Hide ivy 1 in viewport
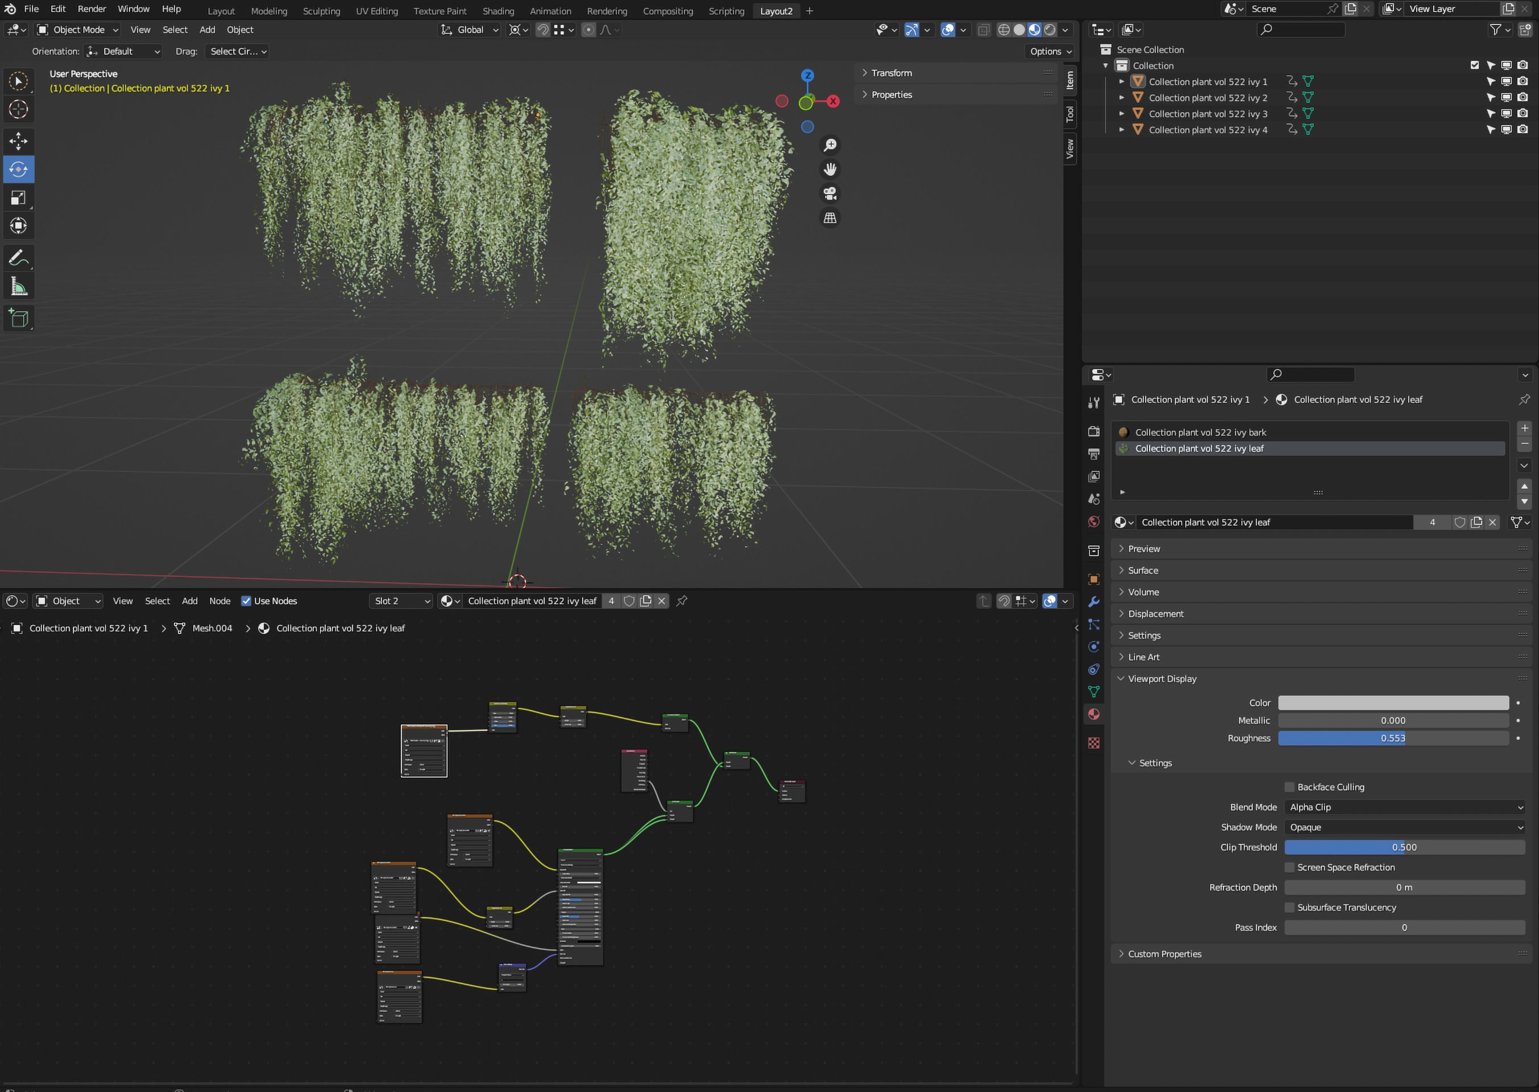1539x1092 pixels. tap(1506, 81)
